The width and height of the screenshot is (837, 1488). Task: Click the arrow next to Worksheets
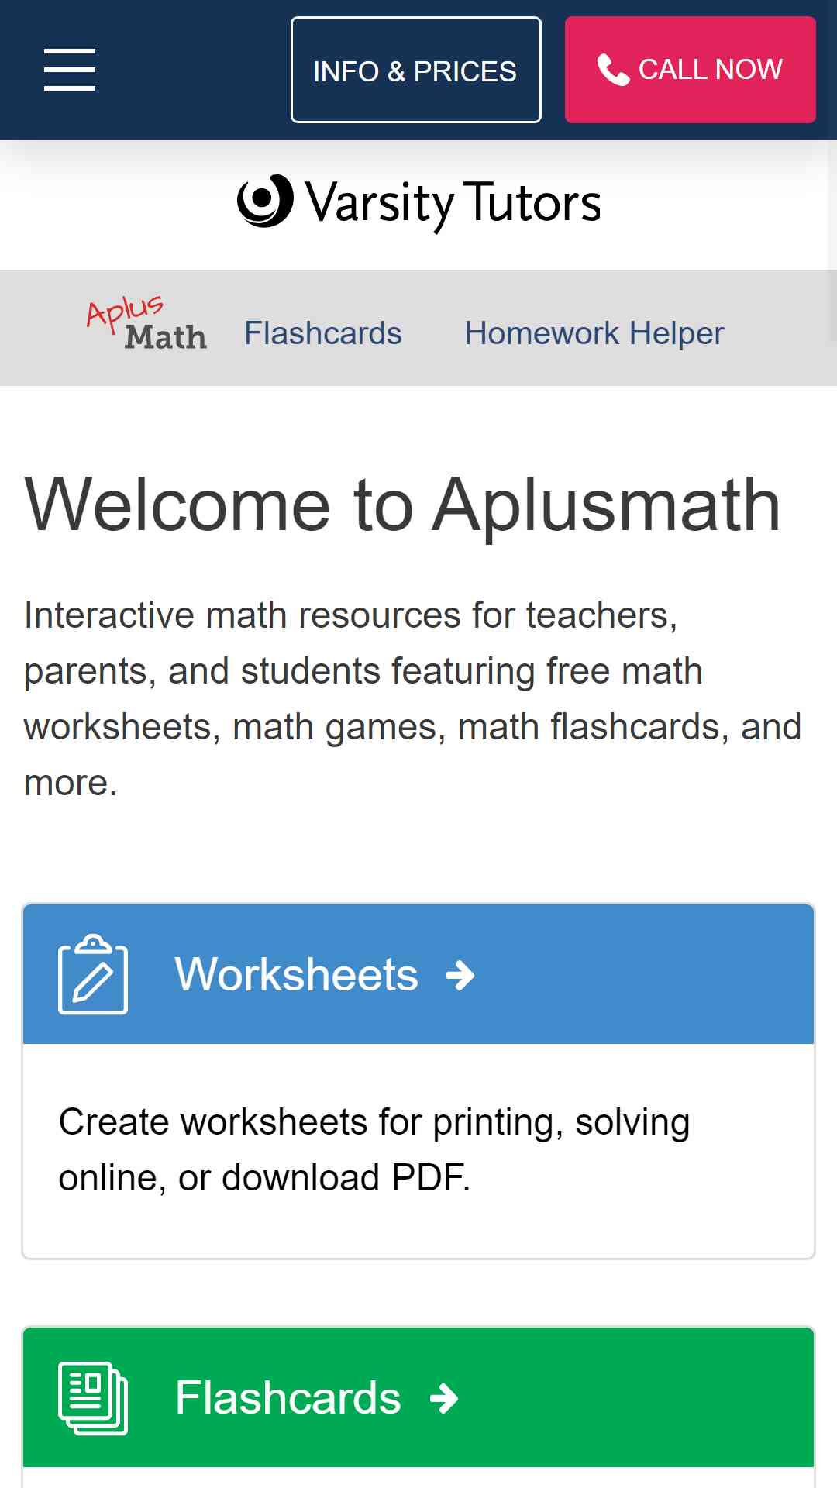point(460,976)
